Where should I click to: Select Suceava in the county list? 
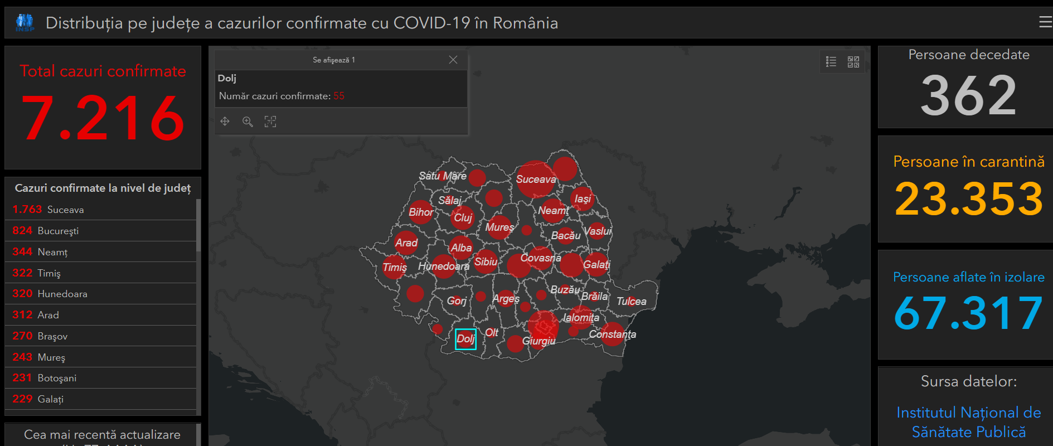tap(100, 210)
